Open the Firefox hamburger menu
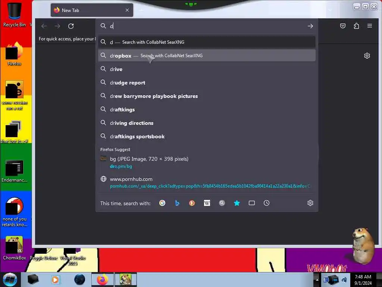This screenshot has width=382, height=287. (x=370, y=26)
